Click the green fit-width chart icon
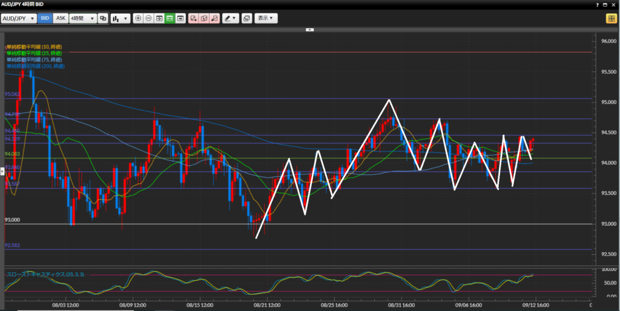 click(x=170, y=18)
